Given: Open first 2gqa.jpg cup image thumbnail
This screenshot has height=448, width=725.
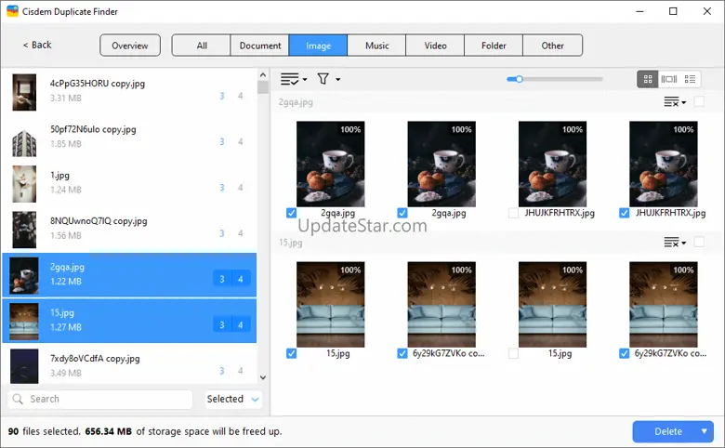Looking at the screenshot, I should point(331,164).
